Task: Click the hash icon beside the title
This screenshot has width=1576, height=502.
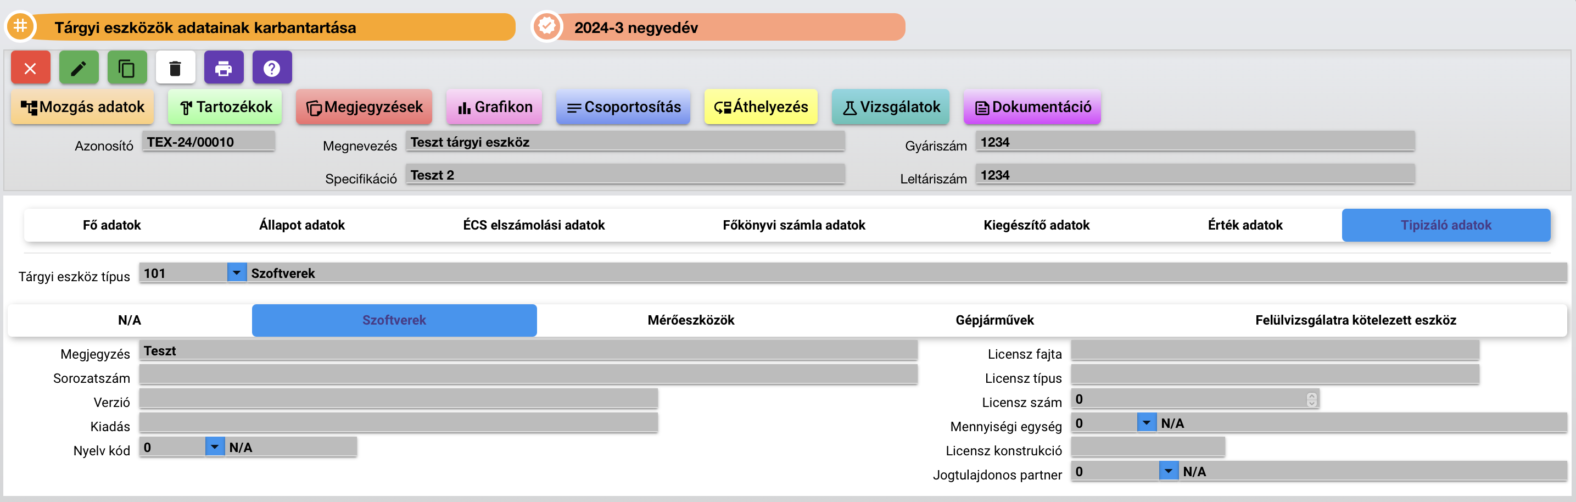Action: coord(21,26)
